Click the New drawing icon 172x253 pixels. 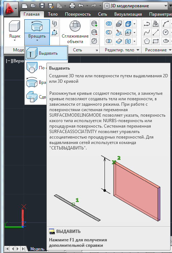(x=25, y=6)
